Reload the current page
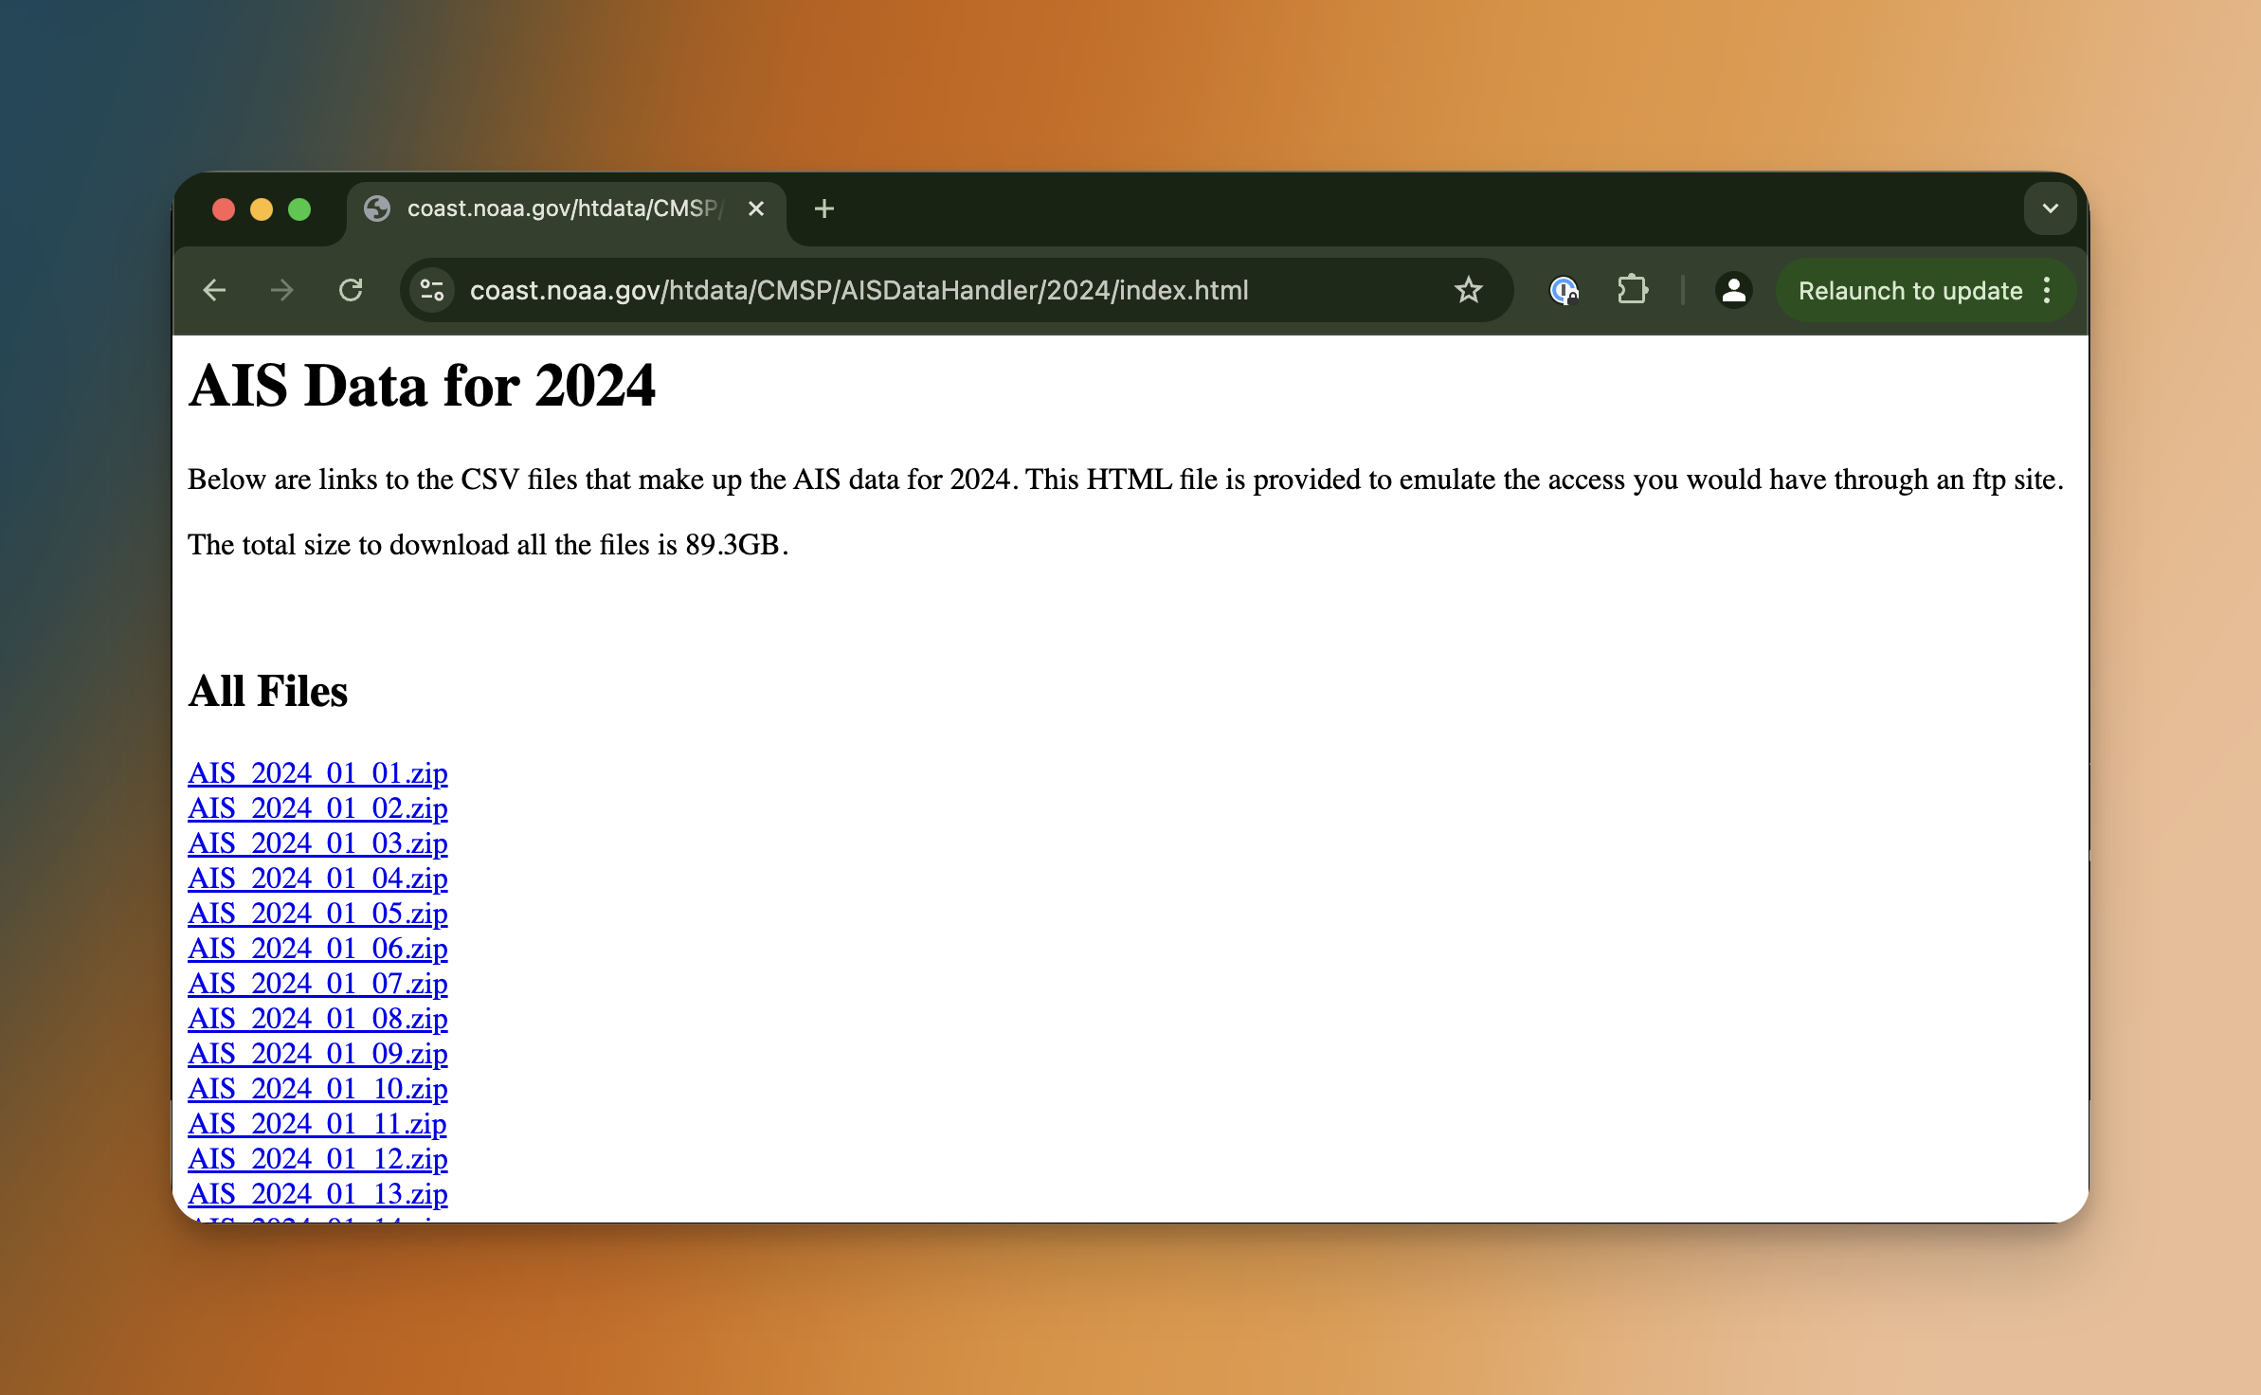The image size is (2261, 1395). pos(351,290)
